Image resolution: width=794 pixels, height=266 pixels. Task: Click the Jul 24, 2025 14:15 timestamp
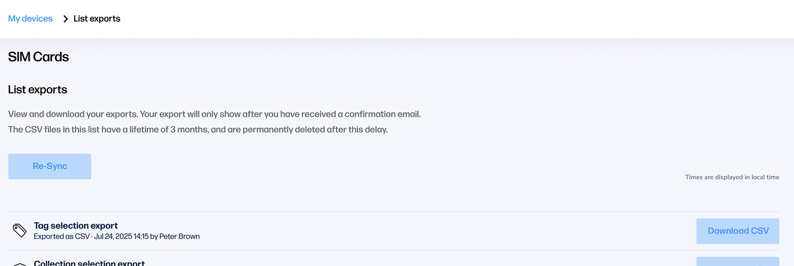[x=121, y=236]
